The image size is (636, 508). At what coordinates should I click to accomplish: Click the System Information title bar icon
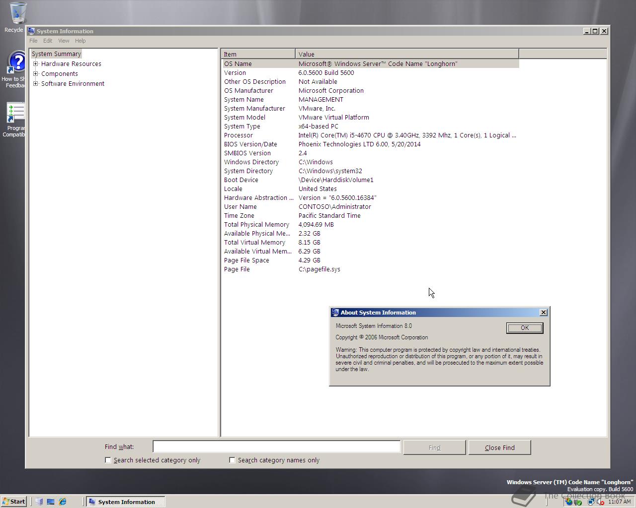pos(31,31)
